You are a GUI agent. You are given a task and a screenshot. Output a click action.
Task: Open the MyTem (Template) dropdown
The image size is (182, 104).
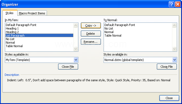coord(76,60)
